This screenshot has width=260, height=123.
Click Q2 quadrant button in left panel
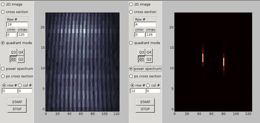21,59
